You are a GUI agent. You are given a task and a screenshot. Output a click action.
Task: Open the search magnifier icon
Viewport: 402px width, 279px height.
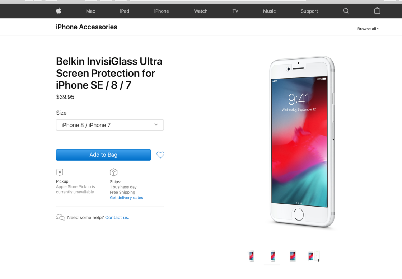pos(346,11)
